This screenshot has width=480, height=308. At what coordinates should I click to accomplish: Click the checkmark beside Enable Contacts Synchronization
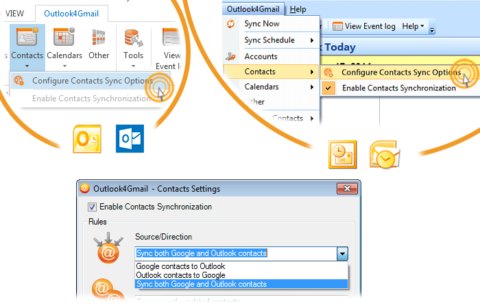328,88
